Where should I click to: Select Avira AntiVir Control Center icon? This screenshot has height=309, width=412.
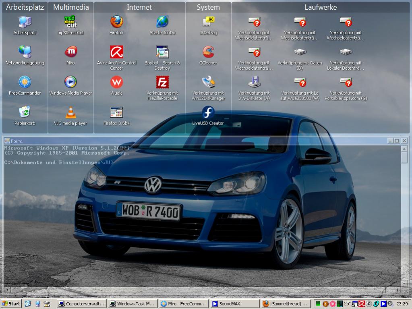pos(116,52)
